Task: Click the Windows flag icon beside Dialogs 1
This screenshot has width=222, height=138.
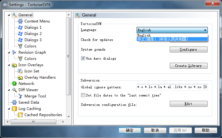Action: [x=20, y=27]
